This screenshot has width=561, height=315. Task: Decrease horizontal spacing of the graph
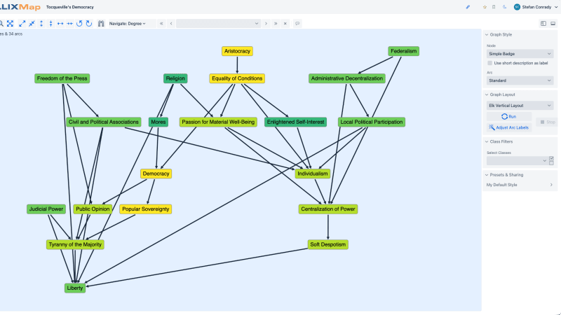pyautogui.click(x=69, y=24)
